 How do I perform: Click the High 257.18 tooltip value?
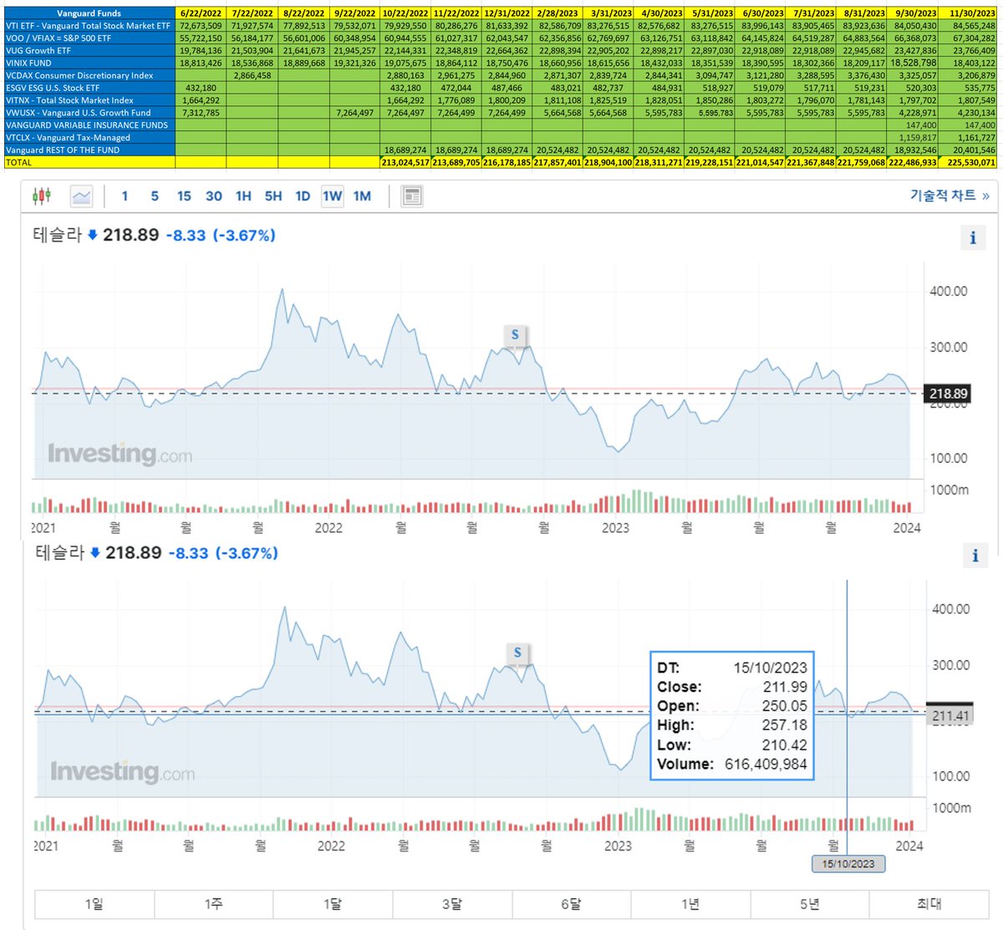pos(785,725)
